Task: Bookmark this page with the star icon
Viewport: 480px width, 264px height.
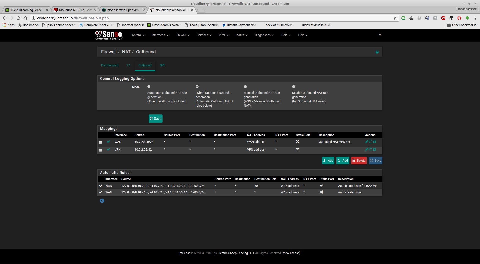Action: coord(395,18)
